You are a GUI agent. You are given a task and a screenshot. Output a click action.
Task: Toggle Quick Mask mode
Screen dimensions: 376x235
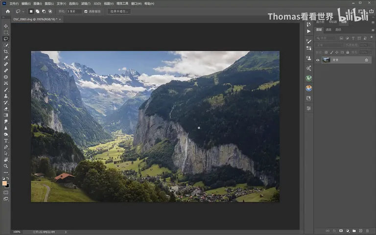click(x=6, y=192)
